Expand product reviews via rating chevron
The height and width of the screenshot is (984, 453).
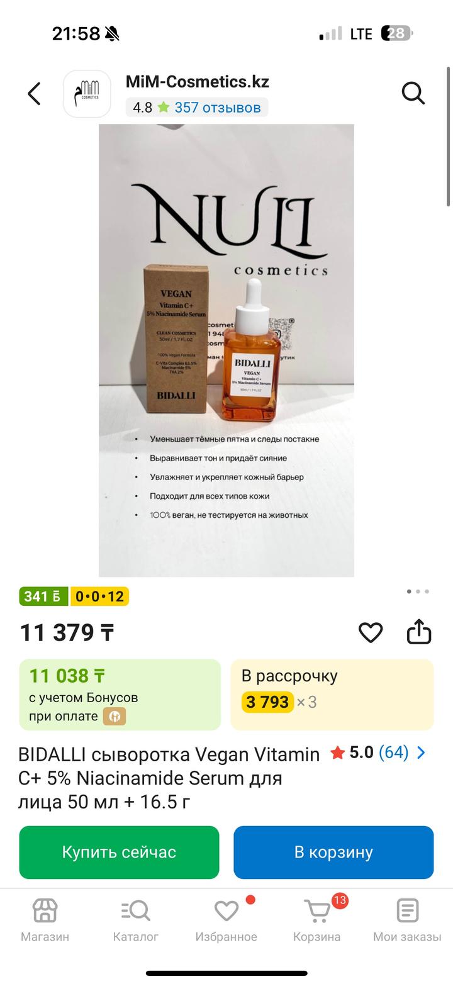coord(422,752)
